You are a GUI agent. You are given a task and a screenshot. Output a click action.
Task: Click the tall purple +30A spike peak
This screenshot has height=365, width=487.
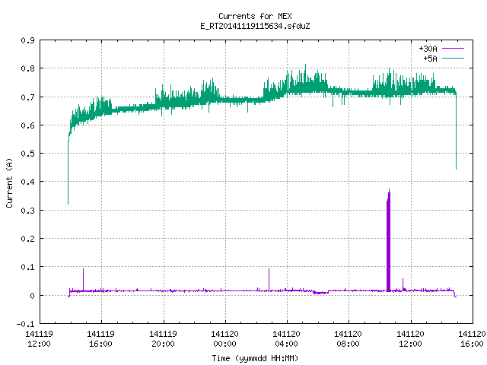point(389,190)
